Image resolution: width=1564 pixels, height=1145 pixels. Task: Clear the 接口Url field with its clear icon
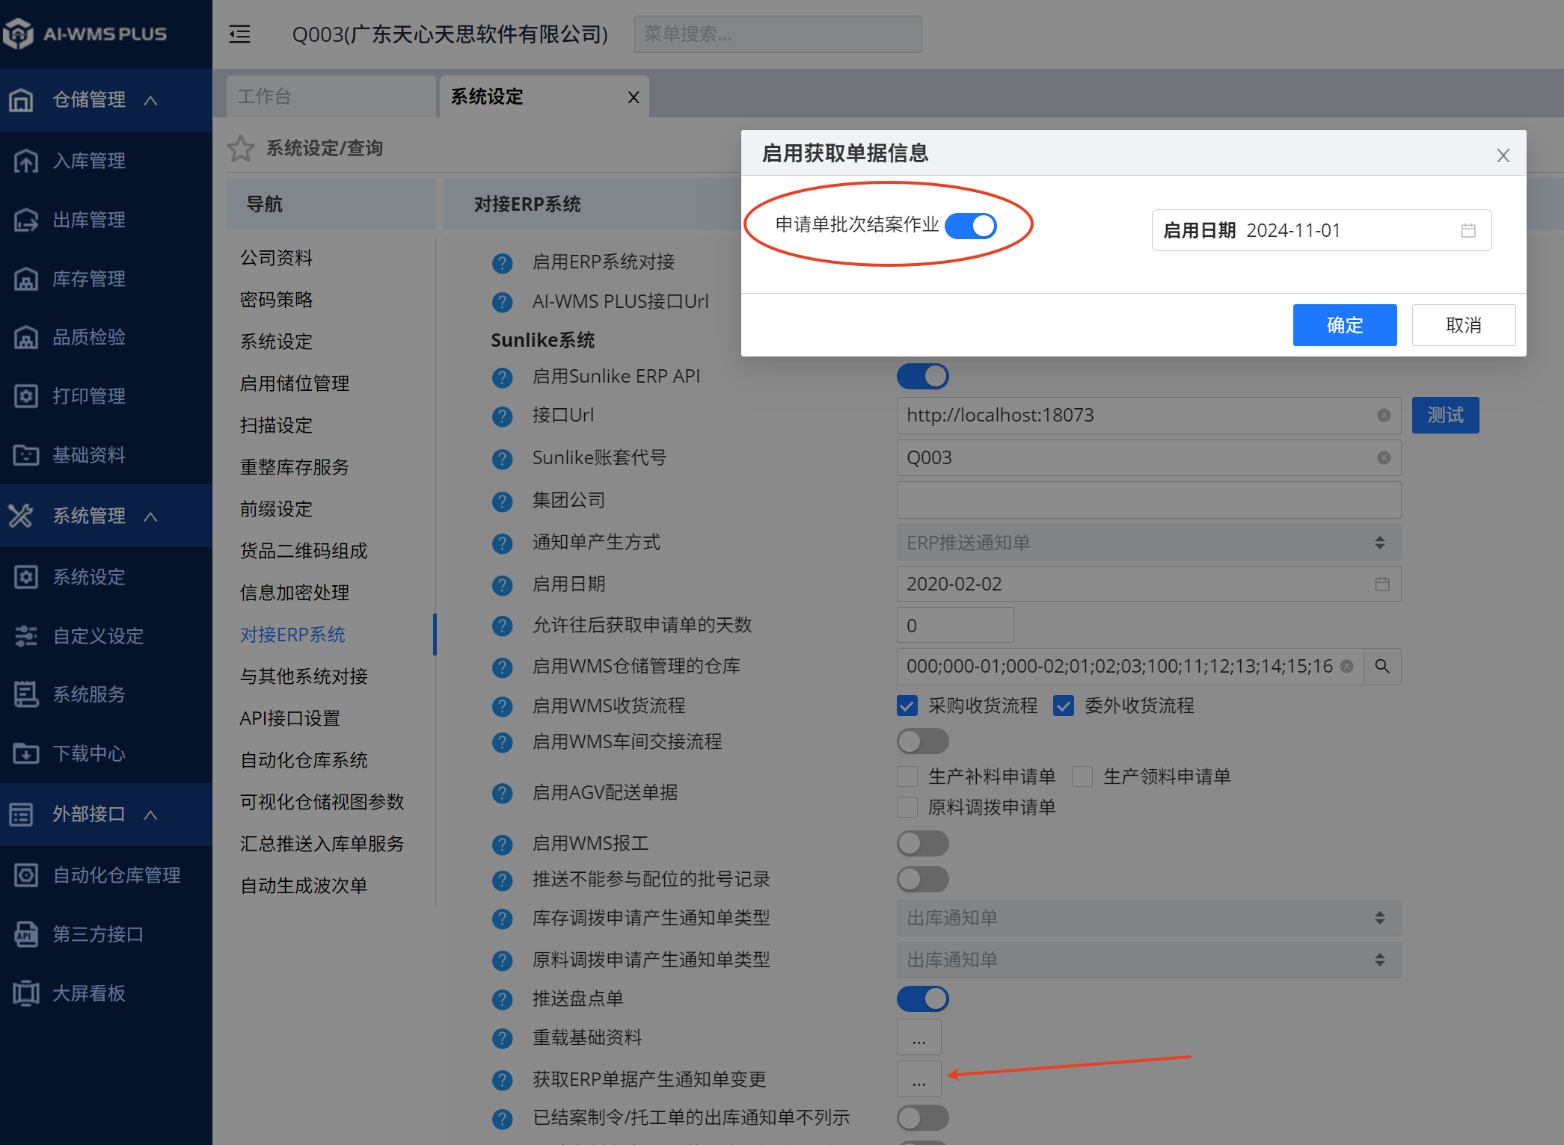1384,415
